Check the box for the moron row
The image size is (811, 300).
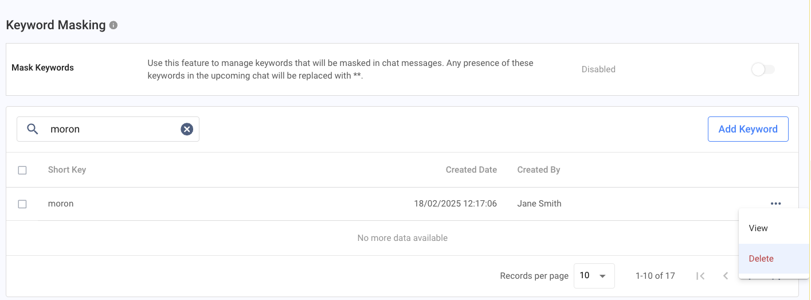pos(22,204)
